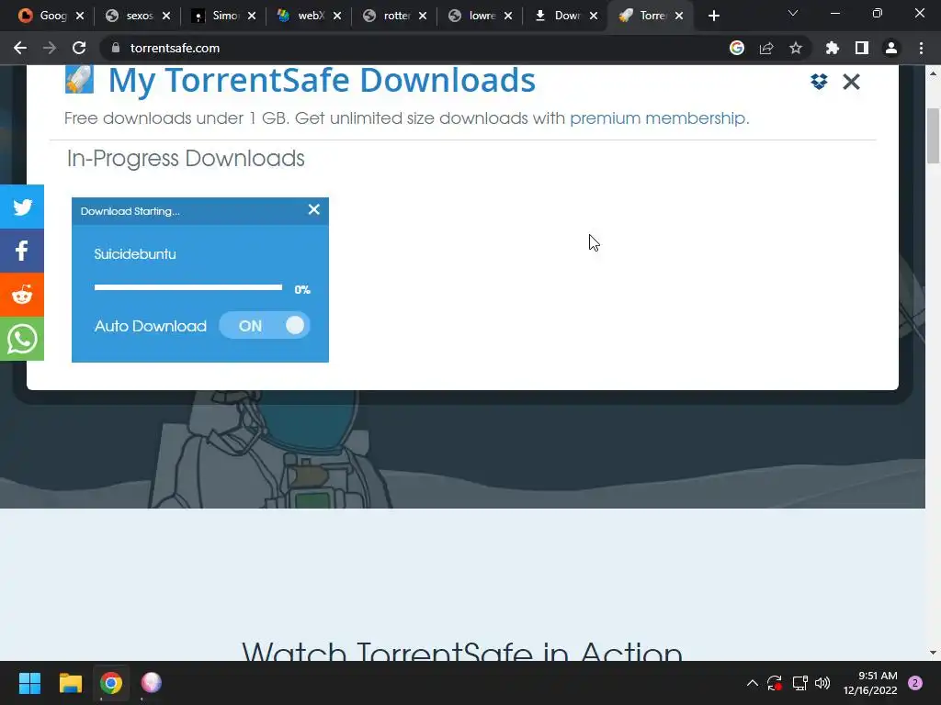Cancel the Suicidebuntu download with X
941x705 pixels.
pyautogui.click(x=314, y=209)
